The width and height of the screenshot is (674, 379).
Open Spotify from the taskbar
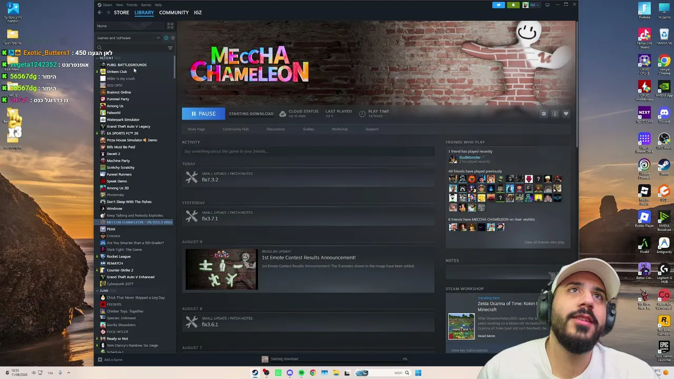coord(301,373)
